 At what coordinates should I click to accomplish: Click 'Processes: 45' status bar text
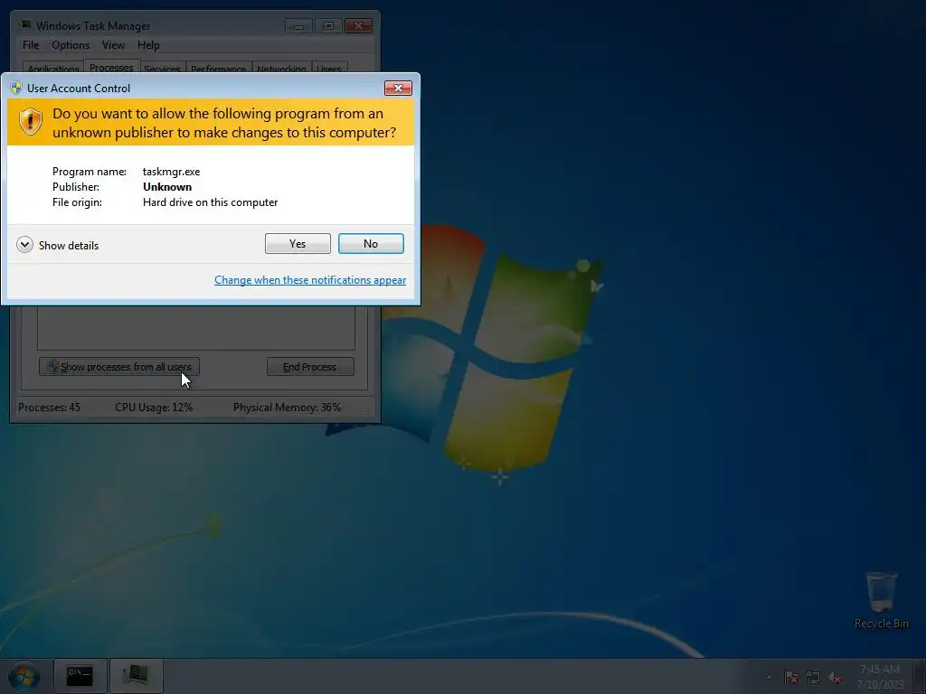coord(49,408)
